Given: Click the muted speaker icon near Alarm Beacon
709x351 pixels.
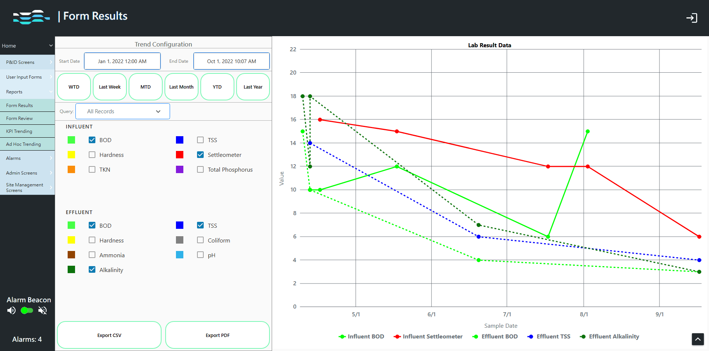Looking at the screenshot, I should [x=42, y=310].
